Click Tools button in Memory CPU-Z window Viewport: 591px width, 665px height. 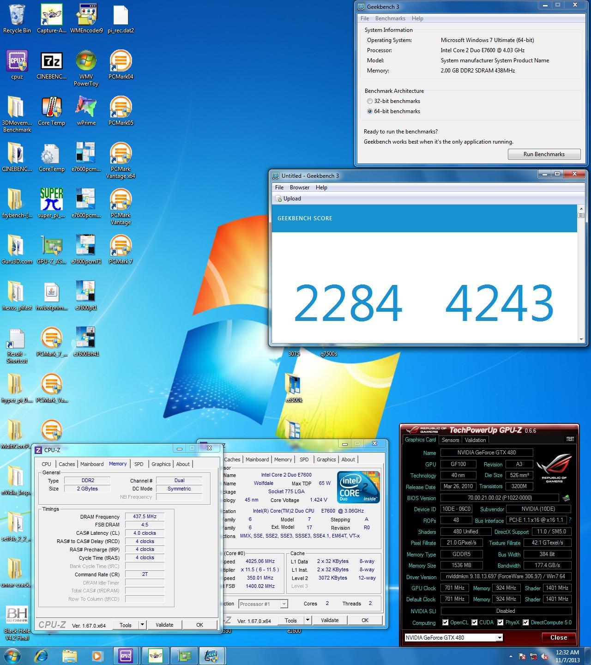click(126, 625)
